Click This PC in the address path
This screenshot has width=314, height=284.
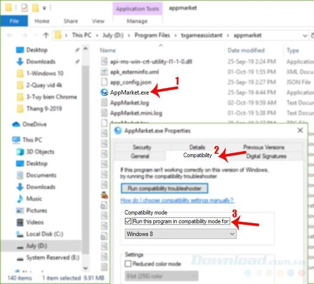pyautogui.click(x=81, y=35)
